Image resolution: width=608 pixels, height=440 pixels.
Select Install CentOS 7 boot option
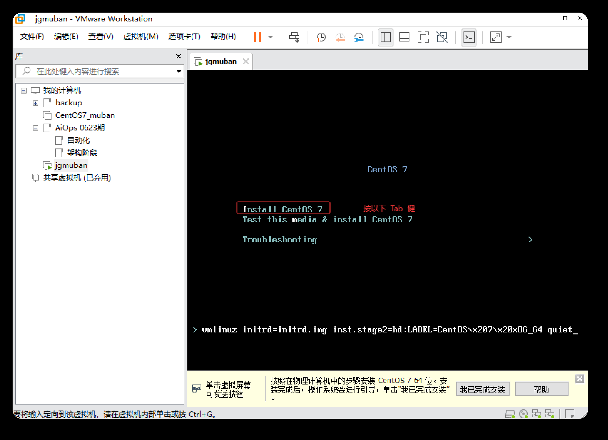283,209
